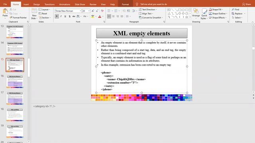Open Align Text menu
This screenshot has width=255, height=143.
coord(146,14)
